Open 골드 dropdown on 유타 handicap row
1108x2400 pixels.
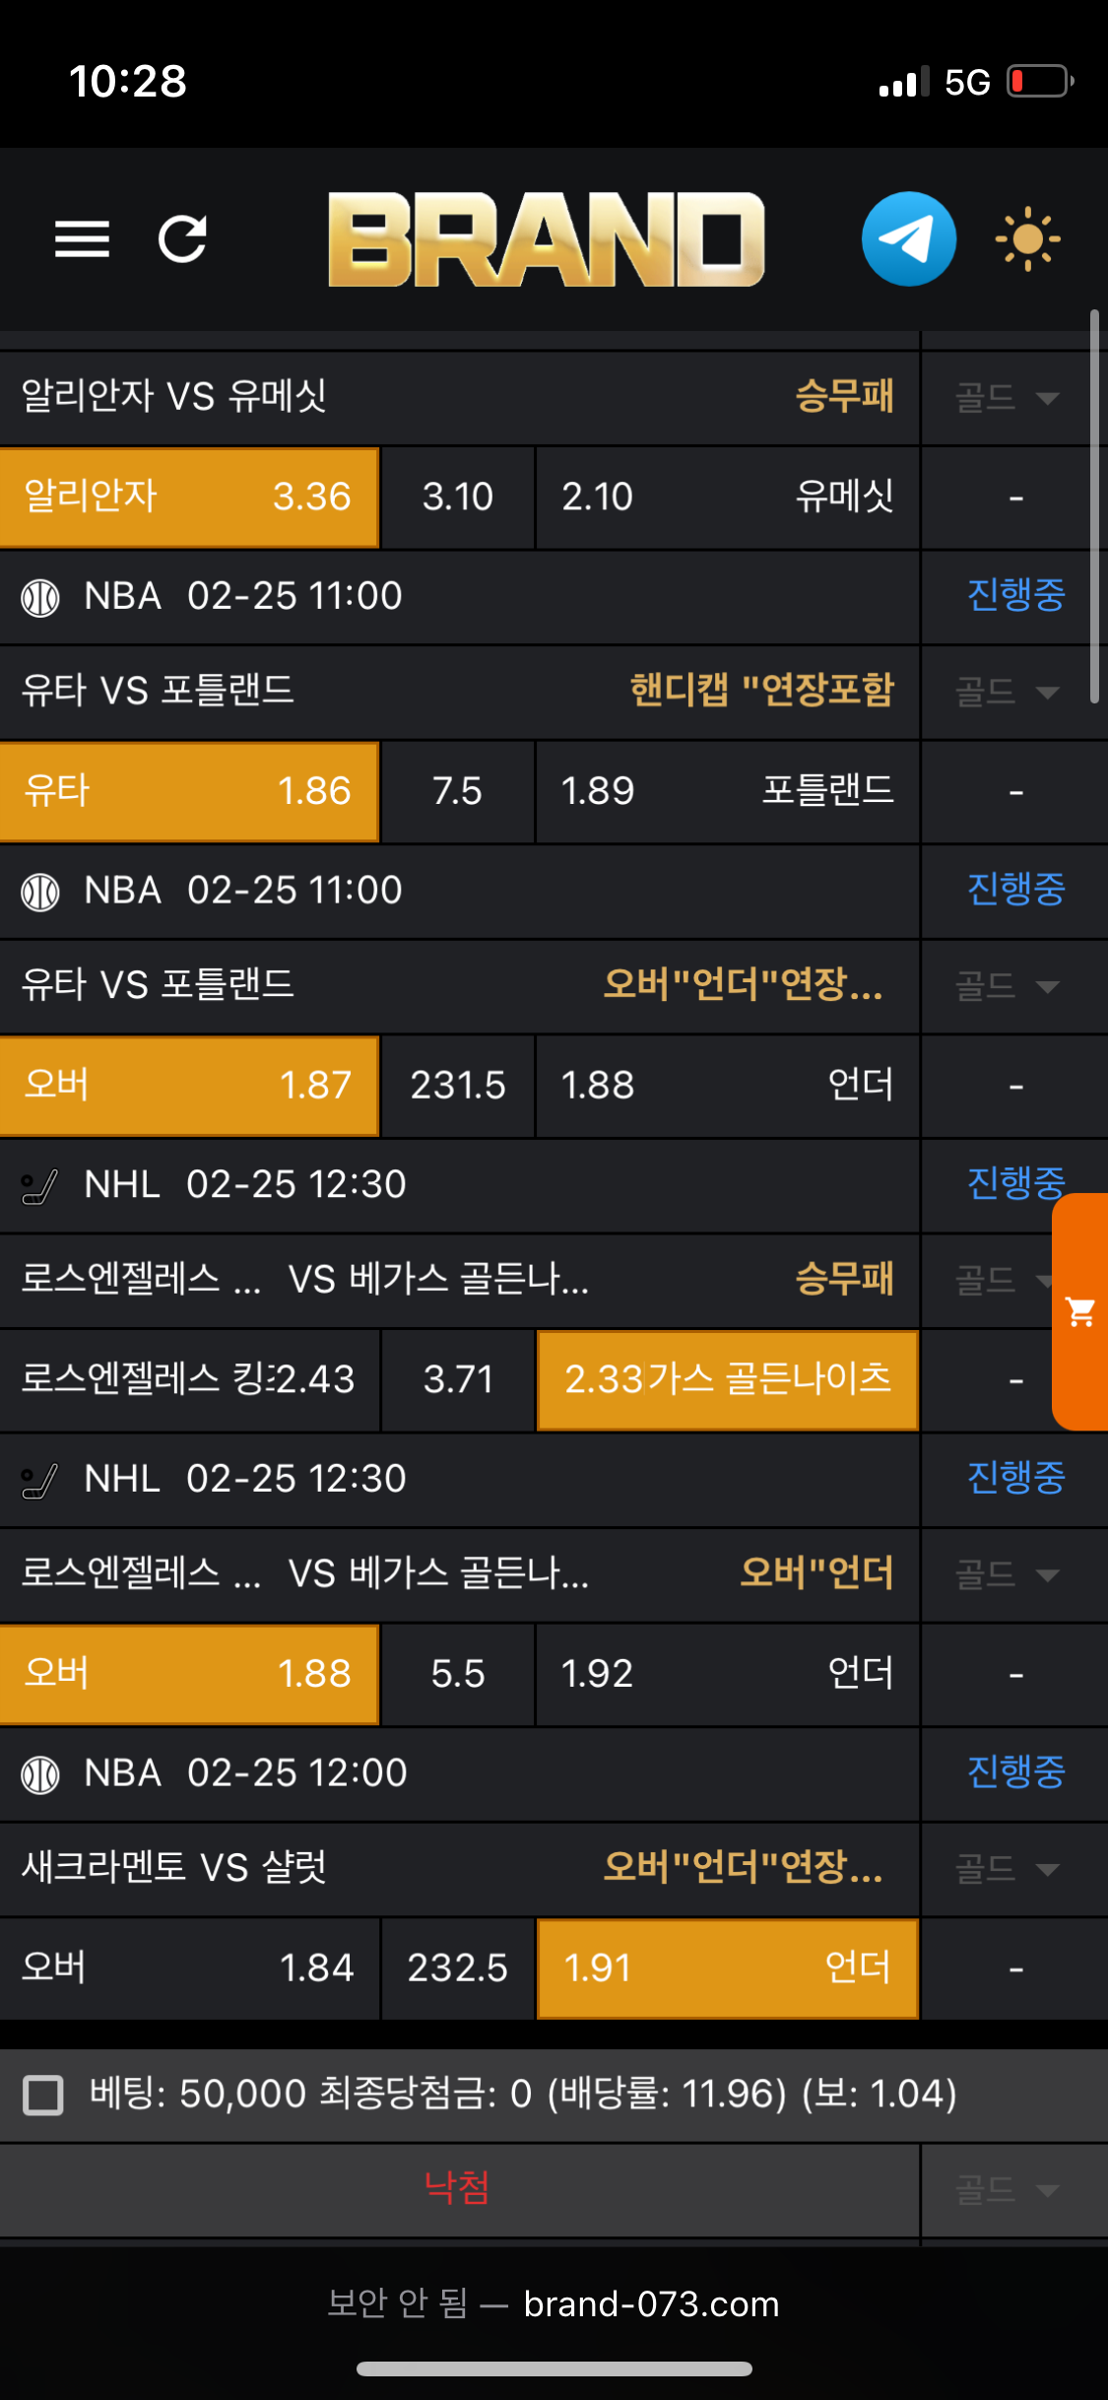pos(1008,692)
